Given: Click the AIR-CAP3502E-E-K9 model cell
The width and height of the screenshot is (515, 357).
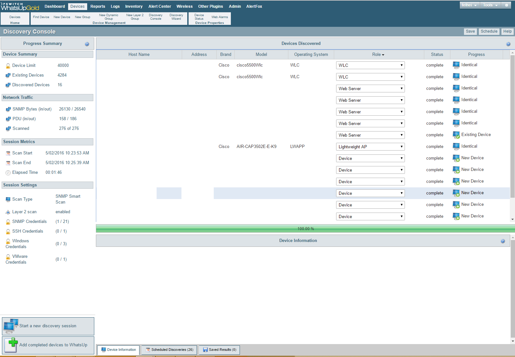Looking at the screenshot, I should [256, 147].
